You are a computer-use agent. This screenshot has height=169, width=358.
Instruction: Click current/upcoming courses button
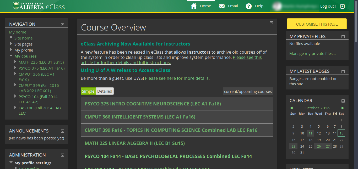click(x=248, y=92)
